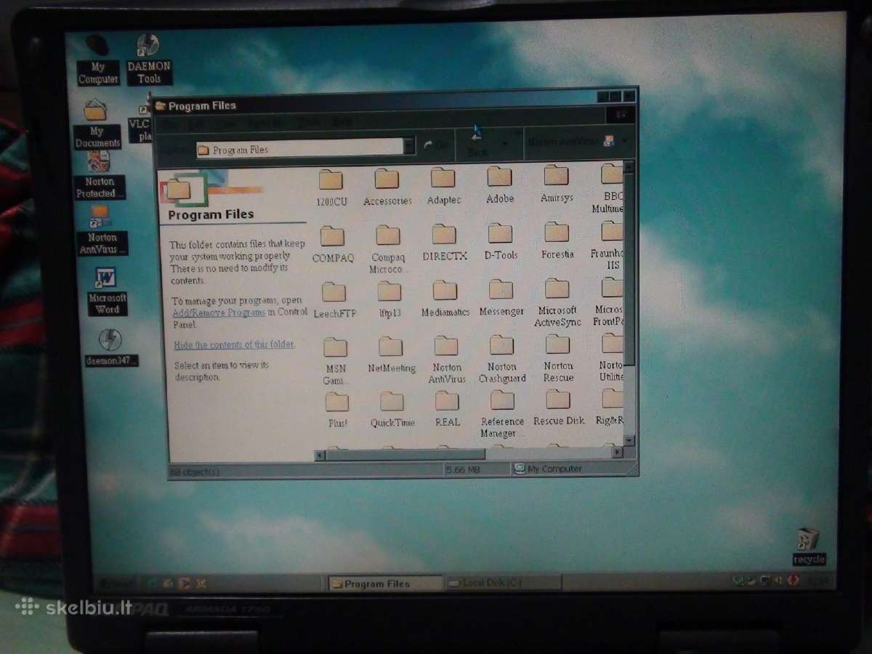
Task: Click the Start button on taskbar
Action: tap(118, 583)
